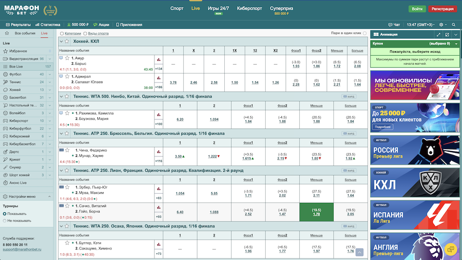The image size is (462, 260).
Task: Open +134 more markets for Амур match
Action: [159, 69]
